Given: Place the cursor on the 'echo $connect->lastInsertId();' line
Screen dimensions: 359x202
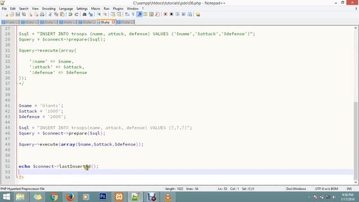Looking at the screenshot, I should coord(58,166).
